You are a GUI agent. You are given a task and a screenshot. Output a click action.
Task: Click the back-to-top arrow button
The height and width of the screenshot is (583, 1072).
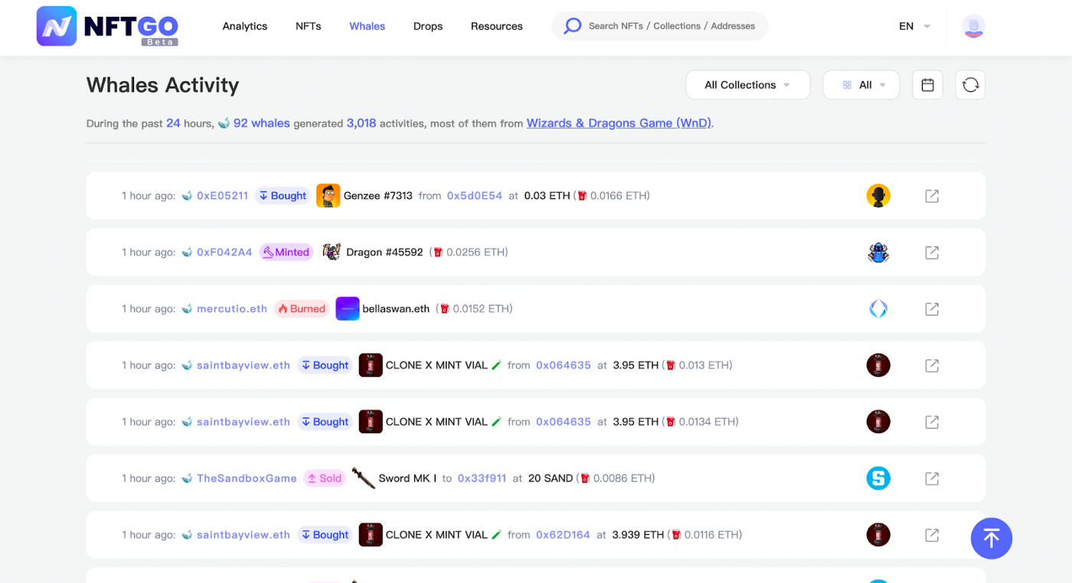pos(992,539)
